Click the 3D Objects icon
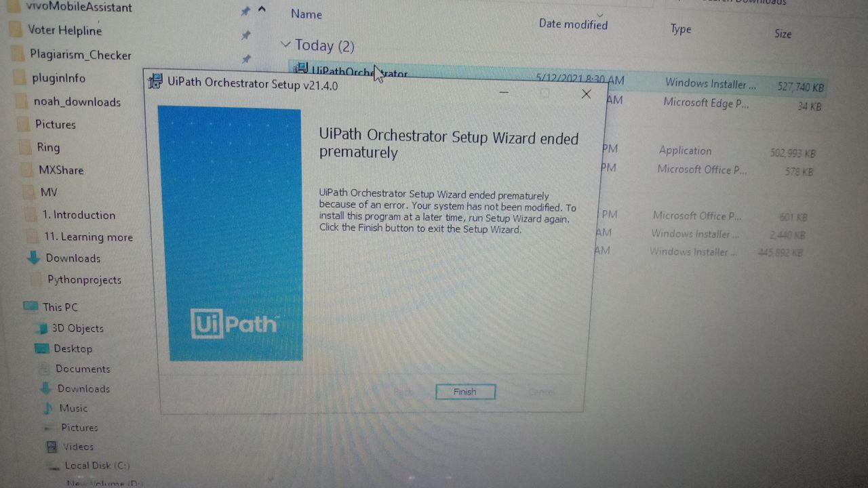Screen dimensions: 868x488 pos(42,328)
